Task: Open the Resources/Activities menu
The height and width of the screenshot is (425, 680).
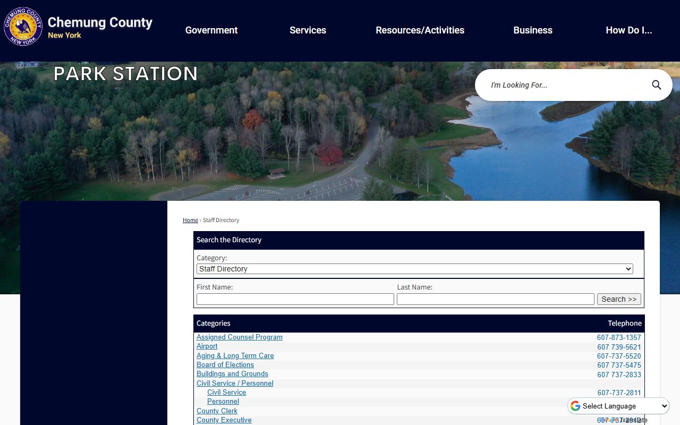Action: click(x=420, y=30)
